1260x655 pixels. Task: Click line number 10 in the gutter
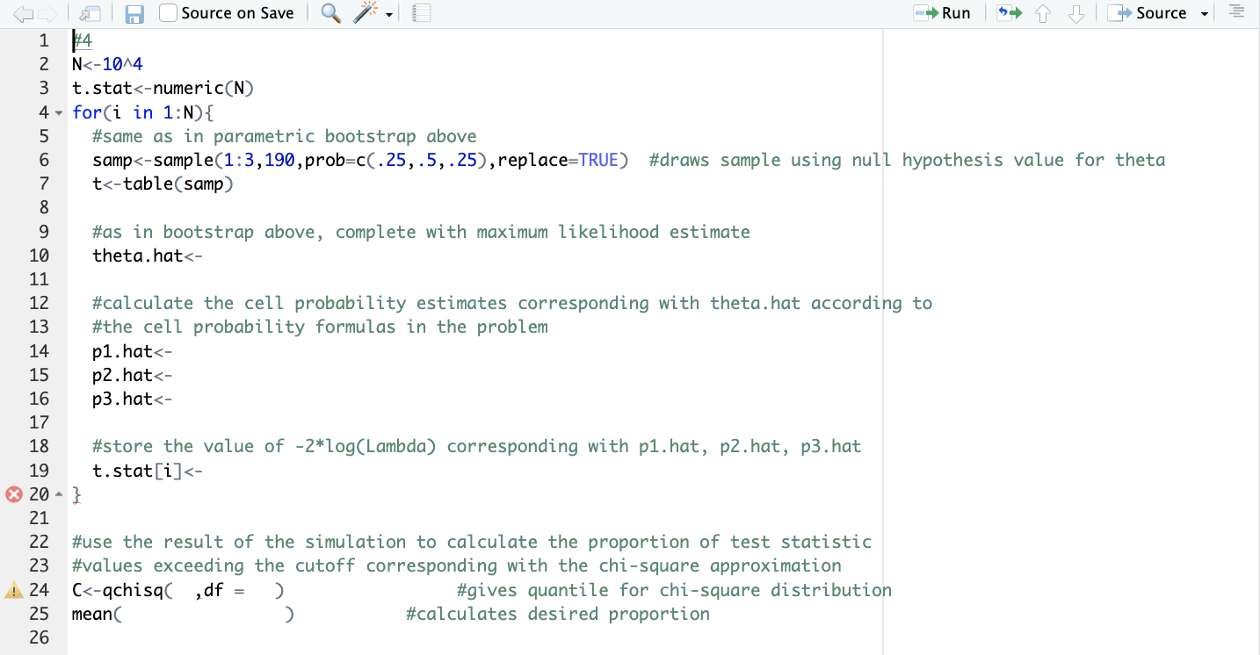[x=41, y=255]
